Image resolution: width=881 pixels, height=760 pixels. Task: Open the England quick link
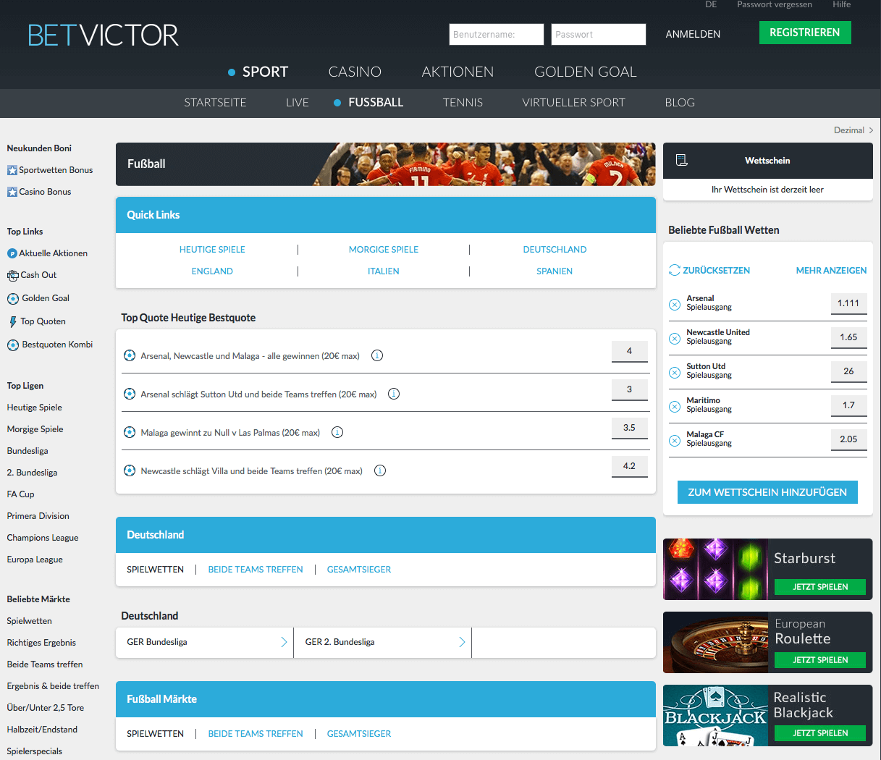pos(212,271)
